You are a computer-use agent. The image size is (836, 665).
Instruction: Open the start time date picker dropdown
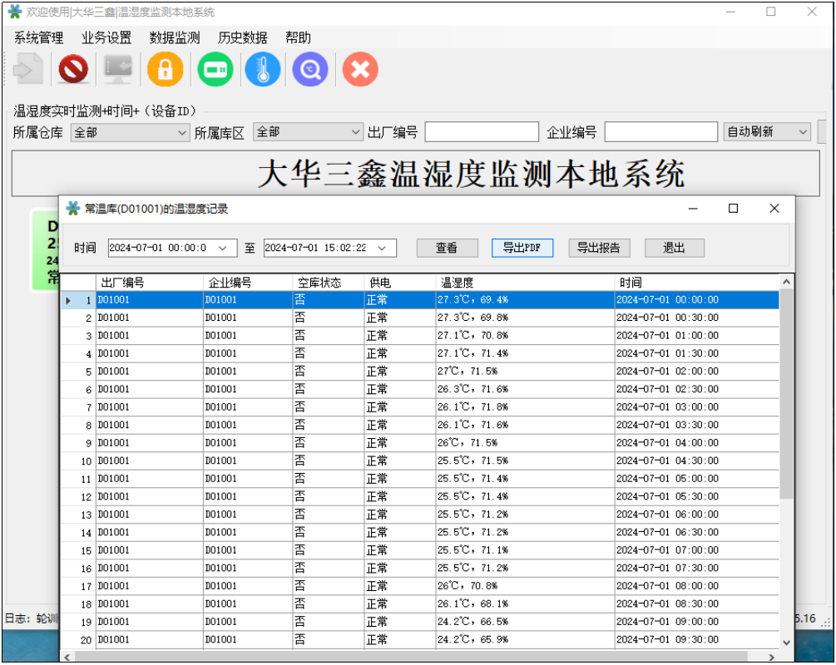pyautogui.click(x=222, y=248)
